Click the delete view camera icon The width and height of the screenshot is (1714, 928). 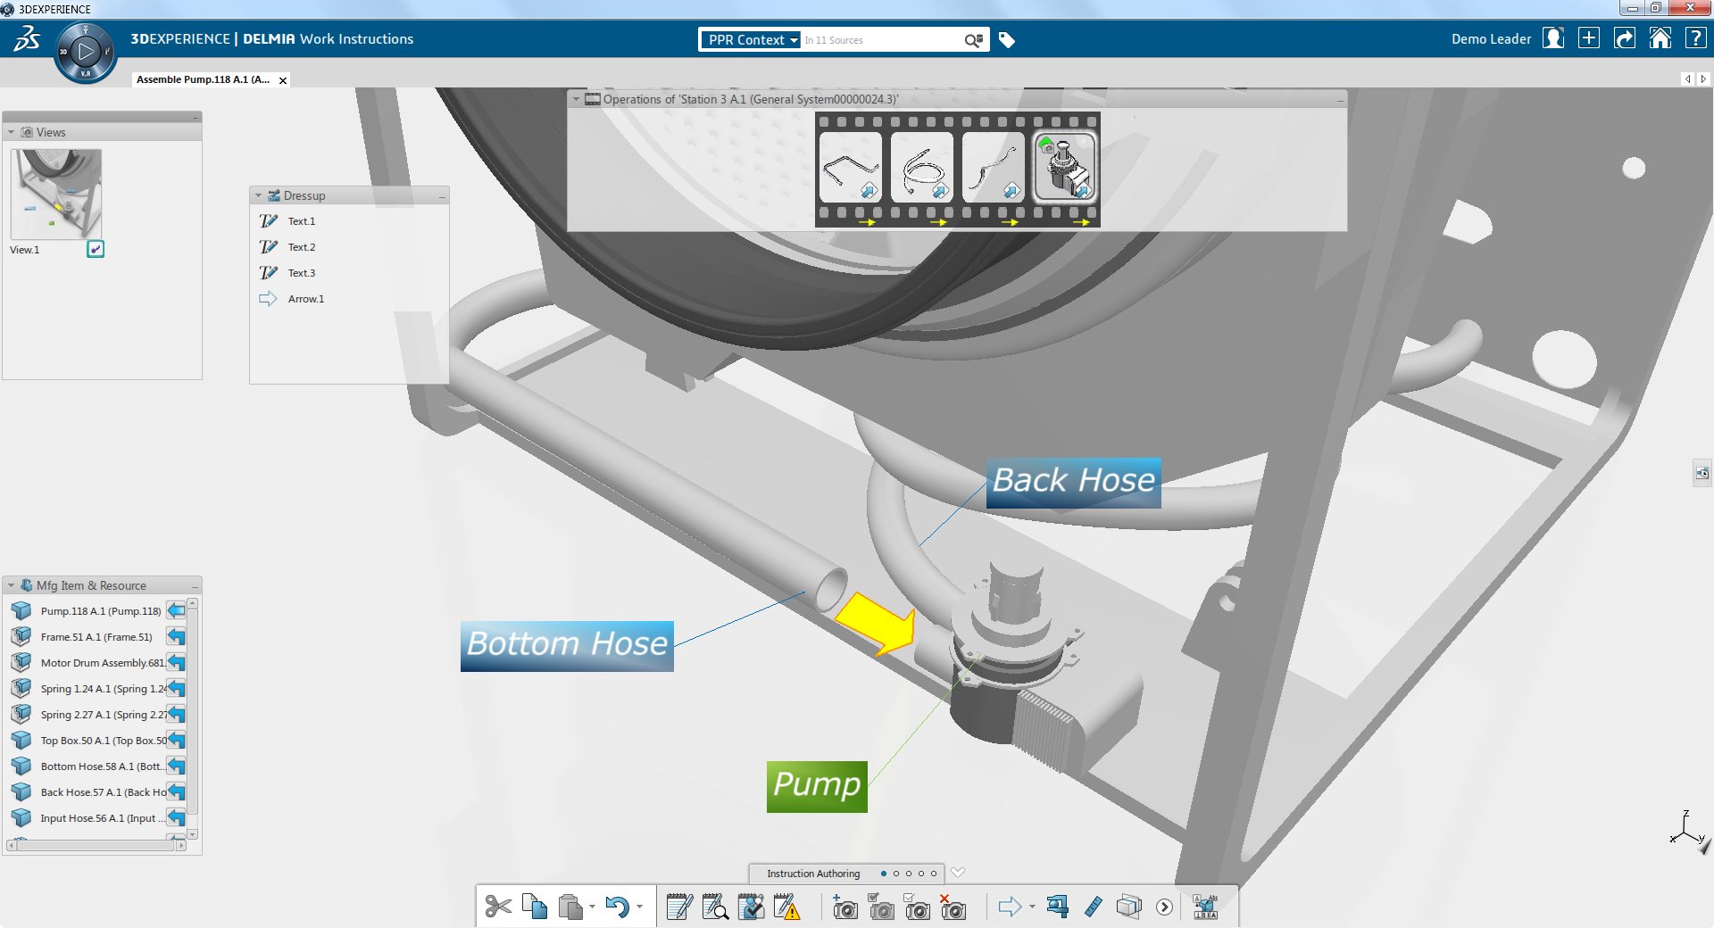953,907
